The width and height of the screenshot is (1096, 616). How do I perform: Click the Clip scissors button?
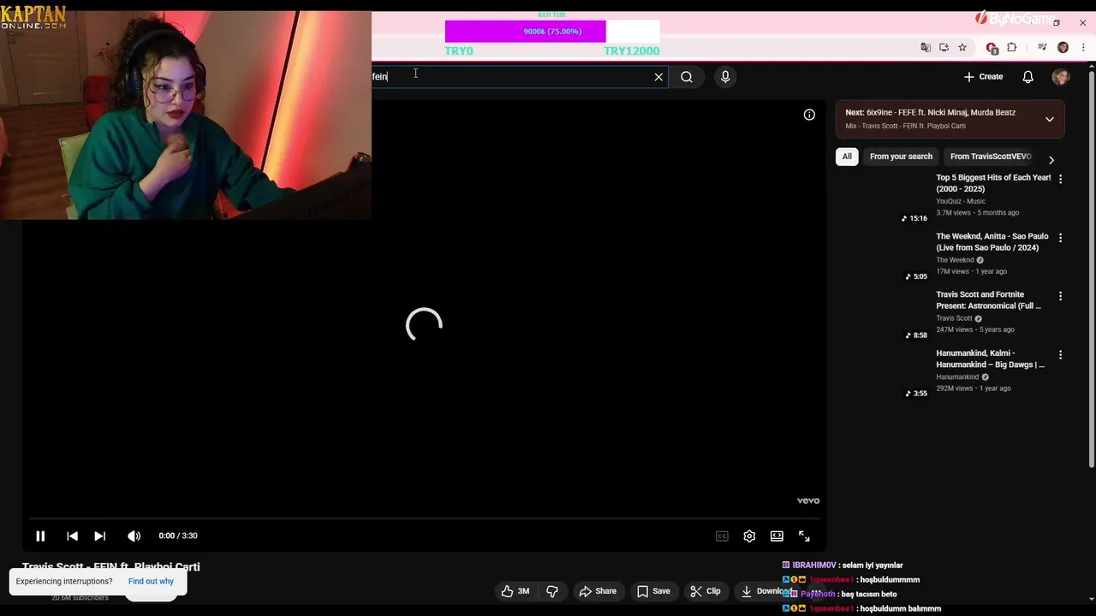pos(706,591)
